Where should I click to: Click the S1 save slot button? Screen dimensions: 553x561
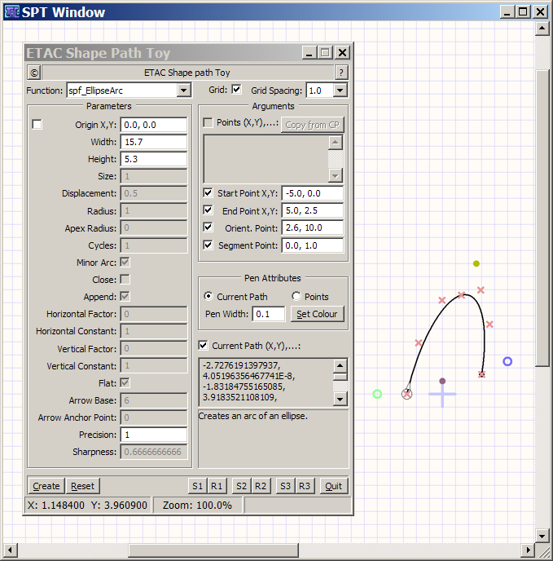point(197,486)
